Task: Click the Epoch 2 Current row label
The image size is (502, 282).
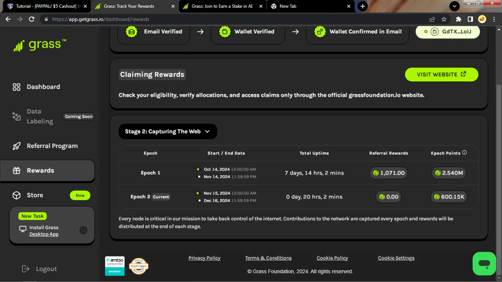Action: coord(150,197)
